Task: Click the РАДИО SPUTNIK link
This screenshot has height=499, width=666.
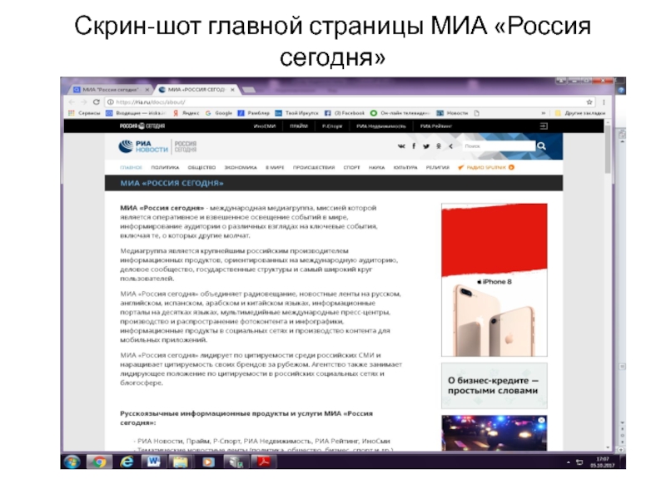Action: (486, 166)
